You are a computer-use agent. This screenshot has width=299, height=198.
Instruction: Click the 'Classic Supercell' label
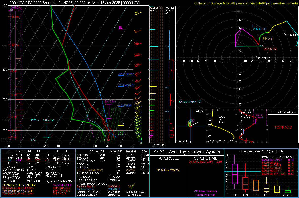(x=259, y=116)
